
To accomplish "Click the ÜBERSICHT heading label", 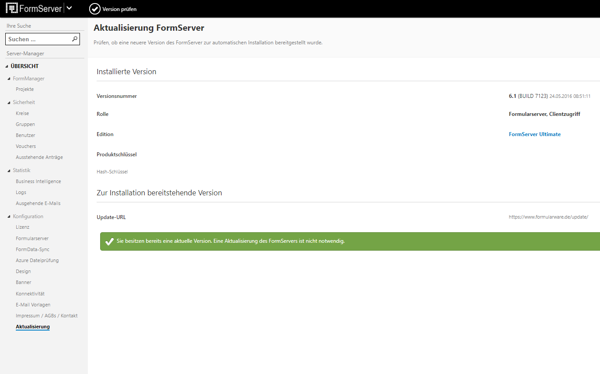I will coord(25,66).
